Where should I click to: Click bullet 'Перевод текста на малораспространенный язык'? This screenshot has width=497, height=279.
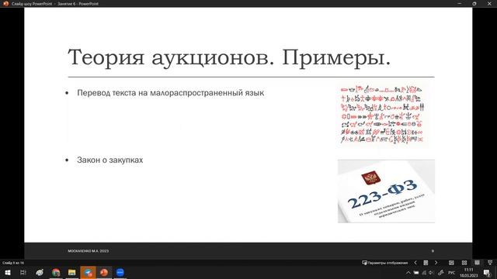[171, 93]
